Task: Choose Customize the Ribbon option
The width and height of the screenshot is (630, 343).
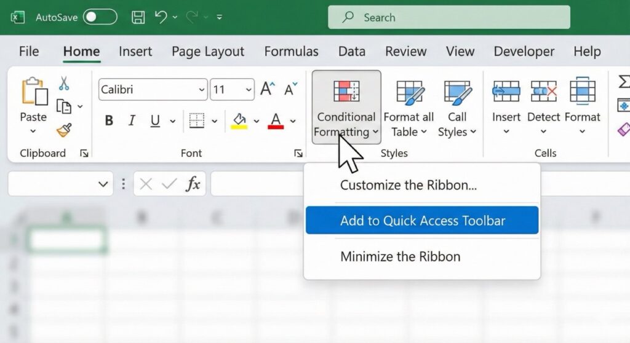Action: [x=408, y=185]
